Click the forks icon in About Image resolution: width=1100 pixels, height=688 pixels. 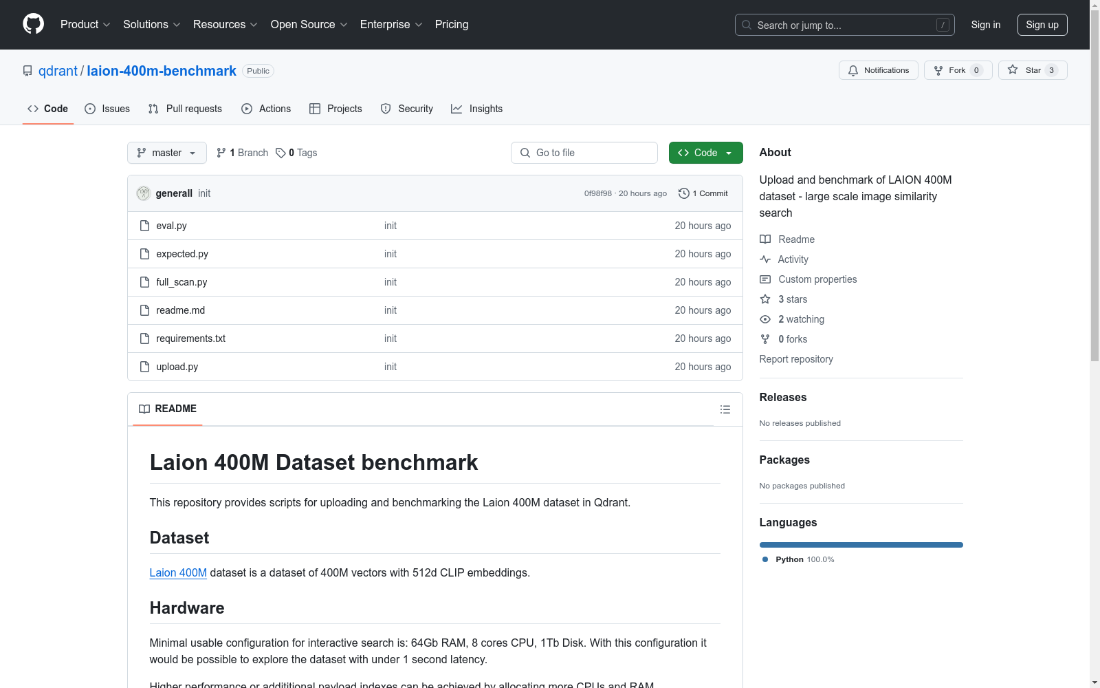pos(765,339)
